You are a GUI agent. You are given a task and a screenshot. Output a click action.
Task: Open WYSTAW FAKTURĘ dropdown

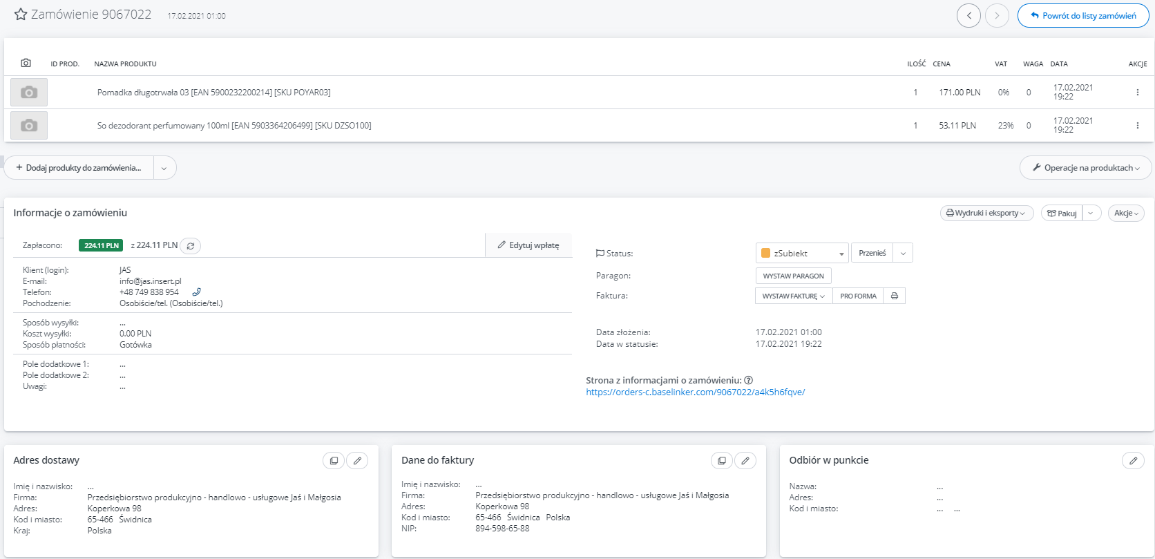pyautogui.click(x=794, y=296)
